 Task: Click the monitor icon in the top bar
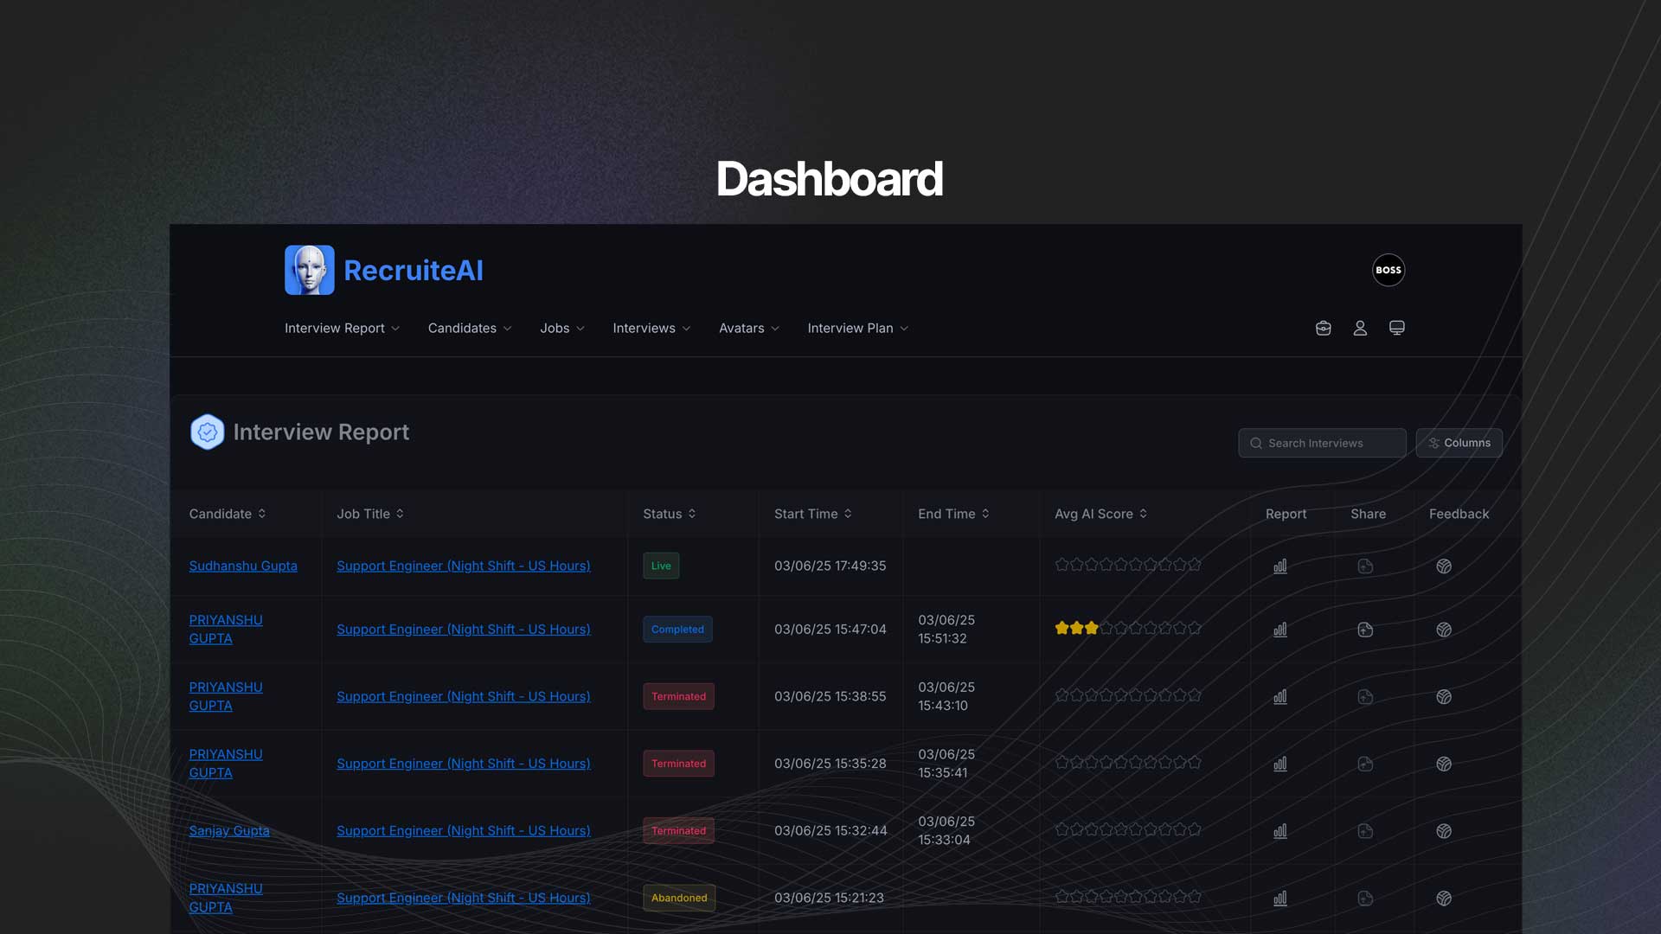coord(1396,328)
